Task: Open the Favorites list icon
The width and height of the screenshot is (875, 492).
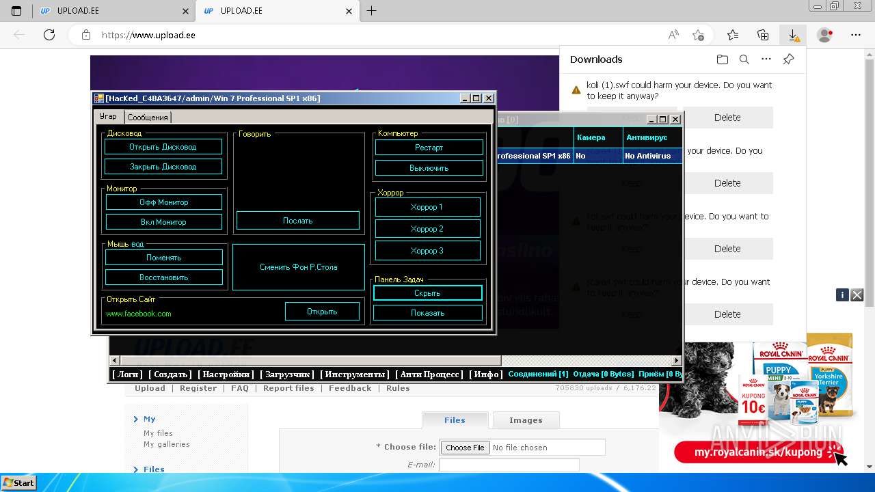Action: 733,35
